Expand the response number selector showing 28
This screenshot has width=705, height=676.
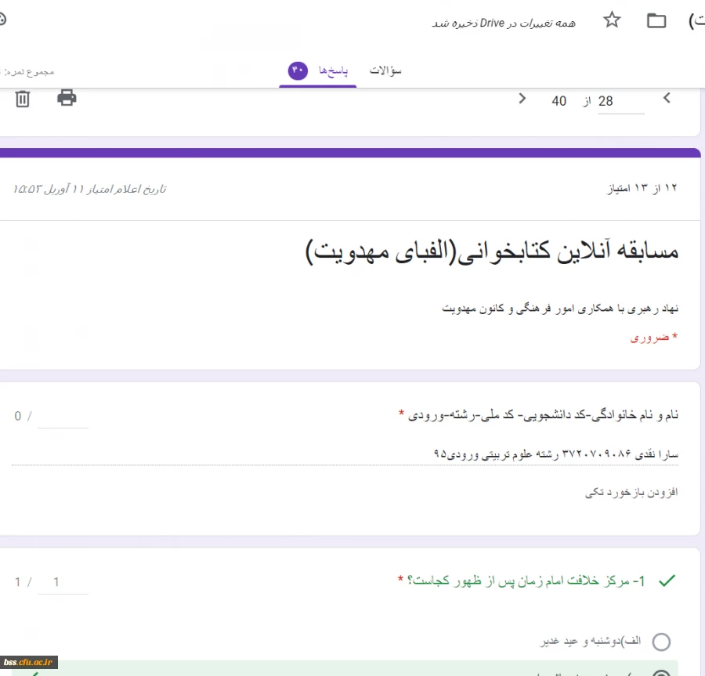[620, 100]
